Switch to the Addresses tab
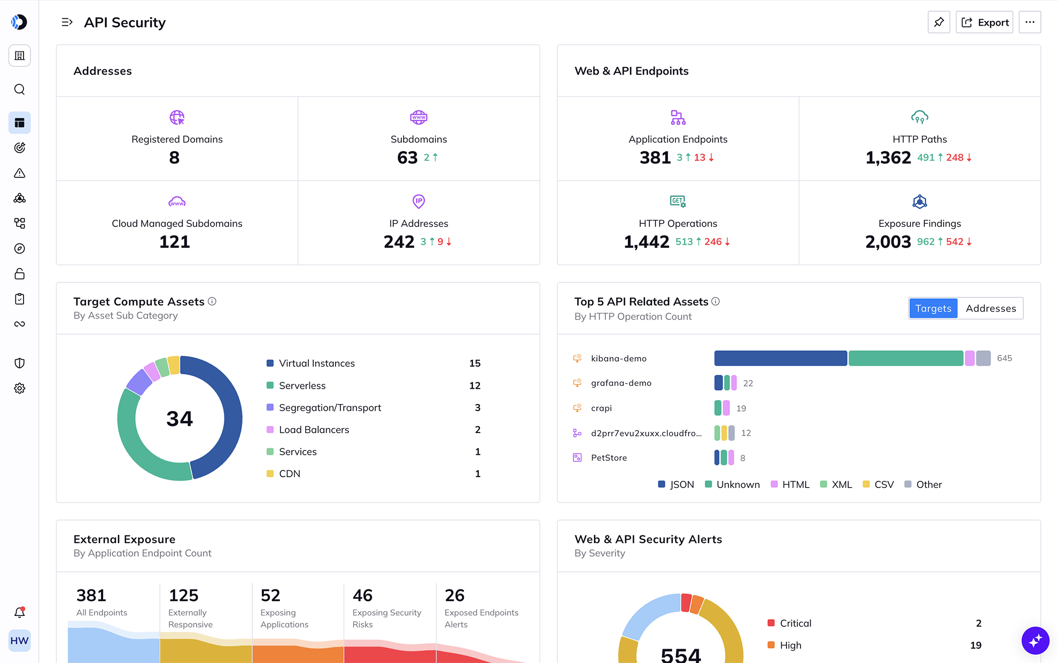This screenshot has height=663, width=1058. tap(991, 309)
